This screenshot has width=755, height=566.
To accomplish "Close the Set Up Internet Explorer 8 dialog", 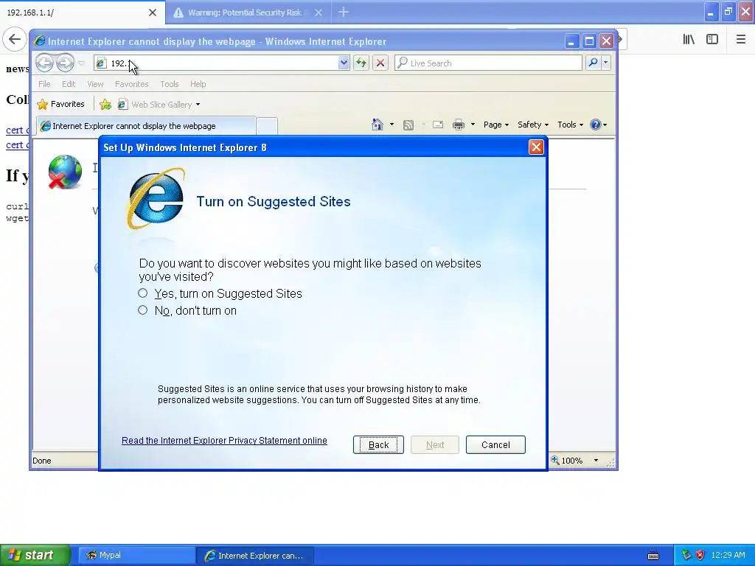I will 536,147.
